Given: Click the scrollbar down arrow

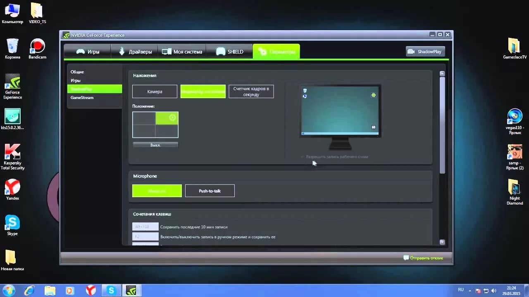Looking at the screenshot, I should 442,242.
